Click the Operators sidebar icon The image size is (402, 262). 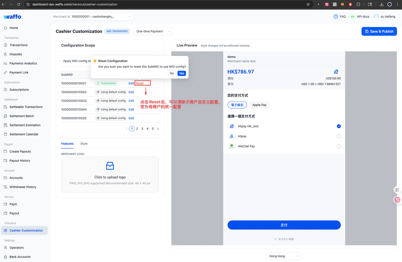pyautogui.click(x=5, y=248)
